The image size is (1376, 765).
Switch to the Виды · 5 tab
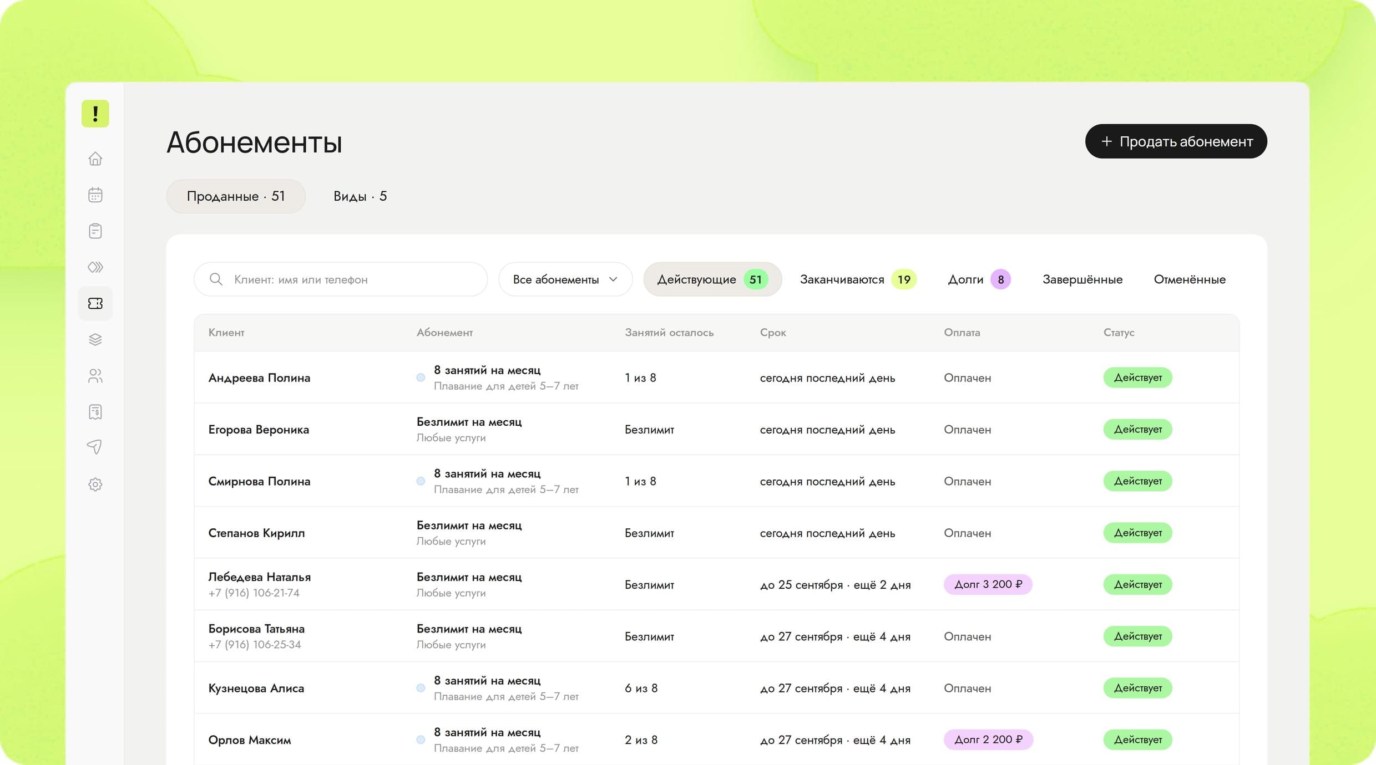point(360,196)
